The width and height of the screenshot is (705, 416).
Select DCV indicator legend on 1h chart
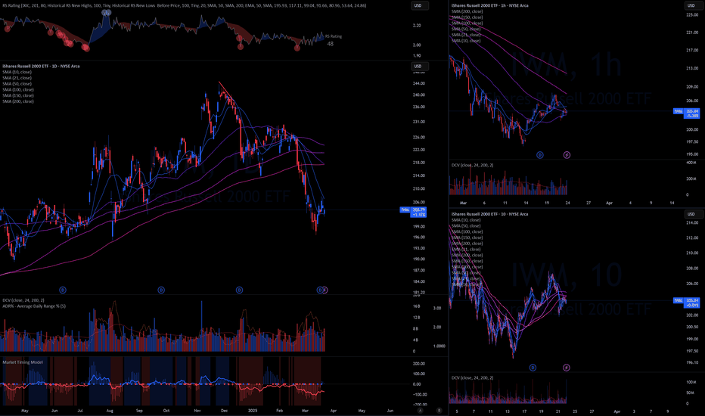tap(473, 165)
